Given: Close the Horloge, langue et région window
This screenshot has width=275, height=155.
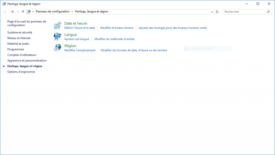Looking at the screenshot, I should [269, 4].
